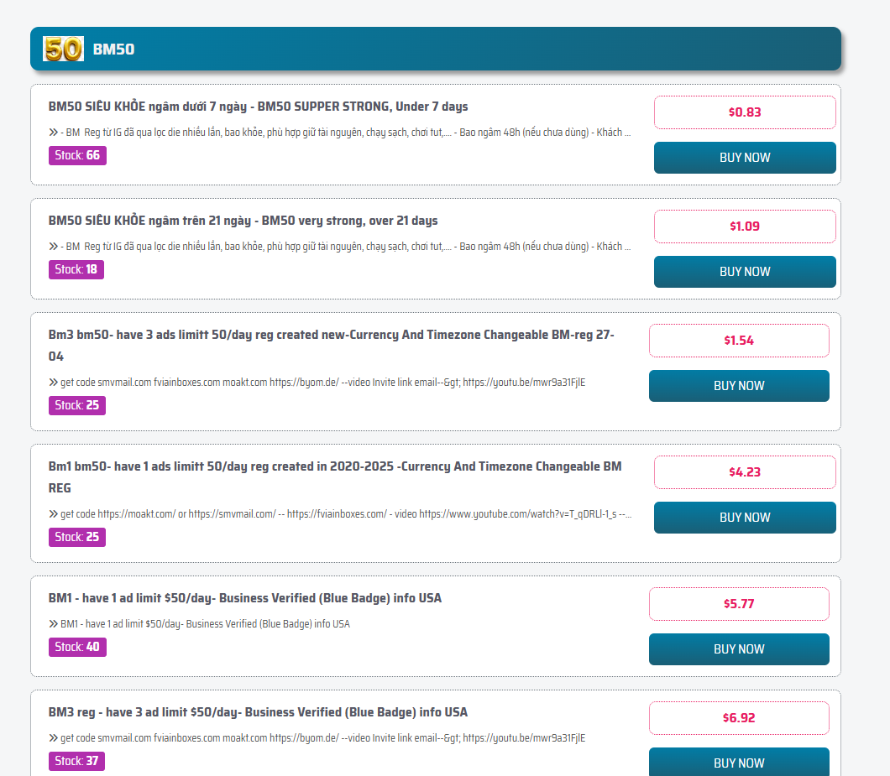Click description of BM50 under 7 days product
Screen dimensions: 890x776
339,133
